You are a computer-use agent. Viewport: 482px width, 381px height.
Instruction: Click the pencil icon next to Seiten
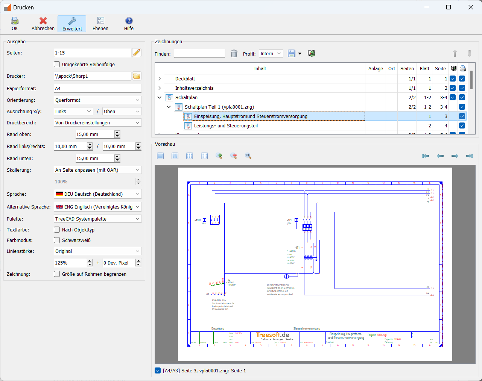137,53
